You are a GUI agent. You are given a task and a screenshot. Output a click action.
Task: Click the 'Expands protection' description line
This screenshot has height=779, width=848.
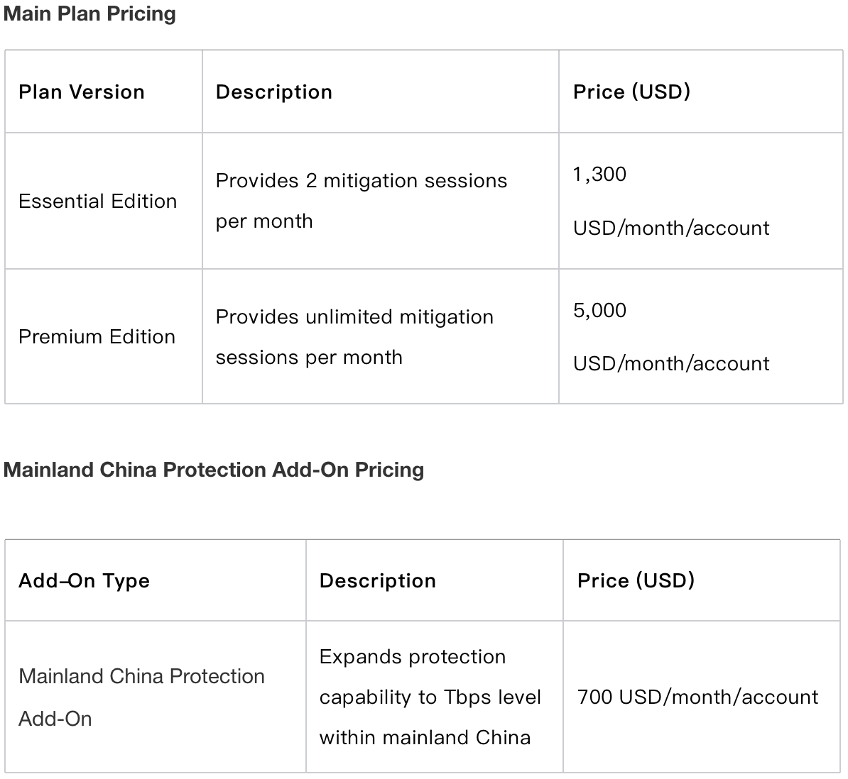(412, 657)
